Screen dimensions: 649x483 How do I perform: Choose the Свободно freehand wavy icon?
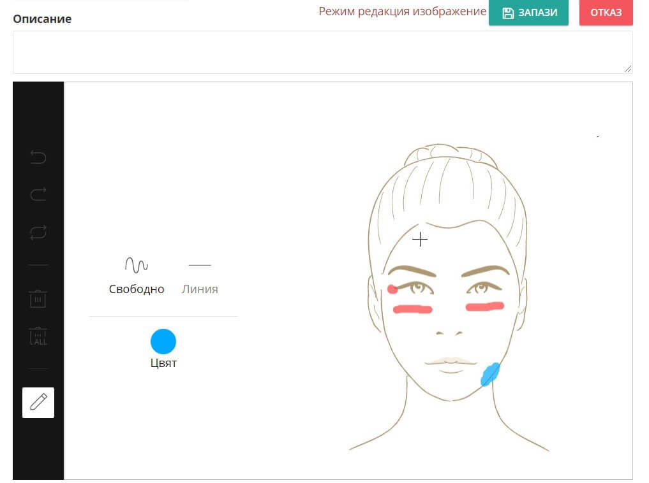point(137,265)
